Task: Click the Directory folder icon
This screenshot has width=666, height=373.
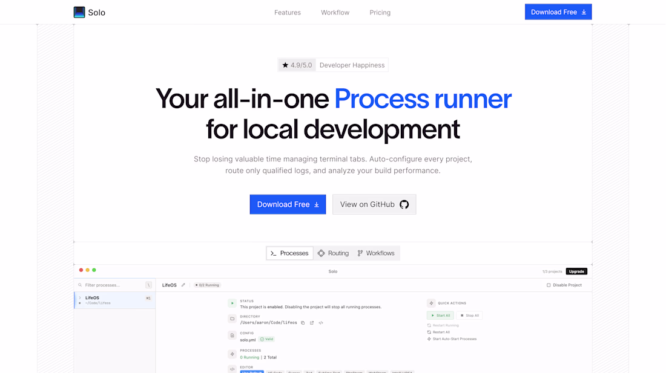Action: pos(232,319)
